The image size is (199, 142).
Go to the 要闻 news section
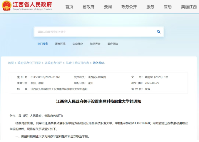(x=108, y=7)
